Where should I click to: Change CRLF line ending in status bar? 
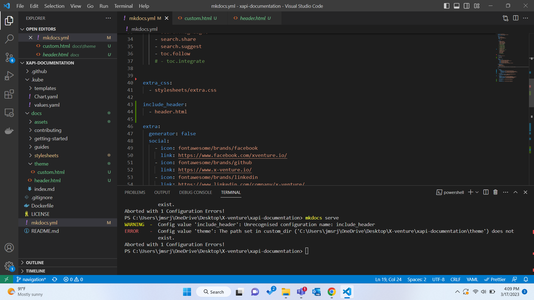click(x=456, y=279)
